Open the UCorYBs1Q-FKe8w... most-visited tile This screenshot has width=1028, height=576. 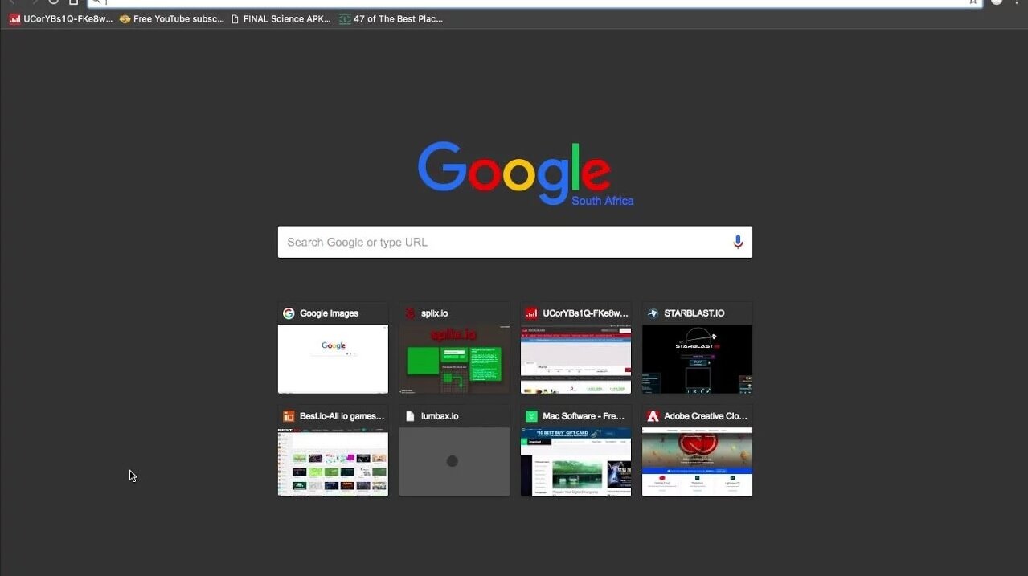coord(575,348)
